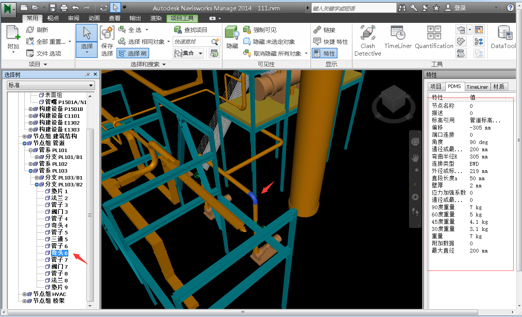Open 选择 相同对象 dropdown arrow

coord(169,42)
